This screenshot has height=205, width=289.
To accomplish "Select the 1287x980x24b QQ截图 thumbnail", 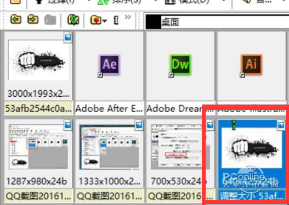I will (38, 147).
